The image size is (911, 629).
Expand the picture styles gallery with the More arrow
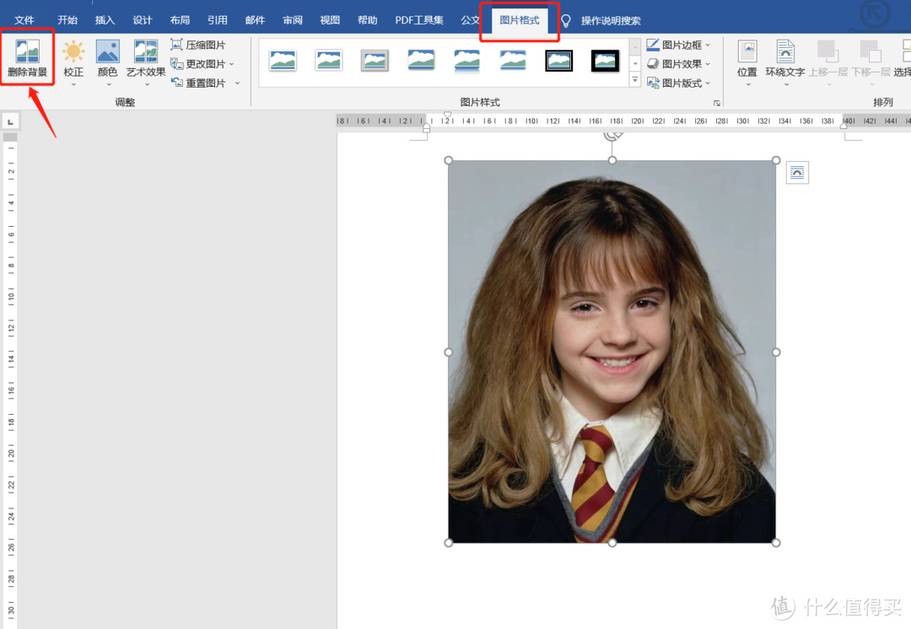coord(635,81)
